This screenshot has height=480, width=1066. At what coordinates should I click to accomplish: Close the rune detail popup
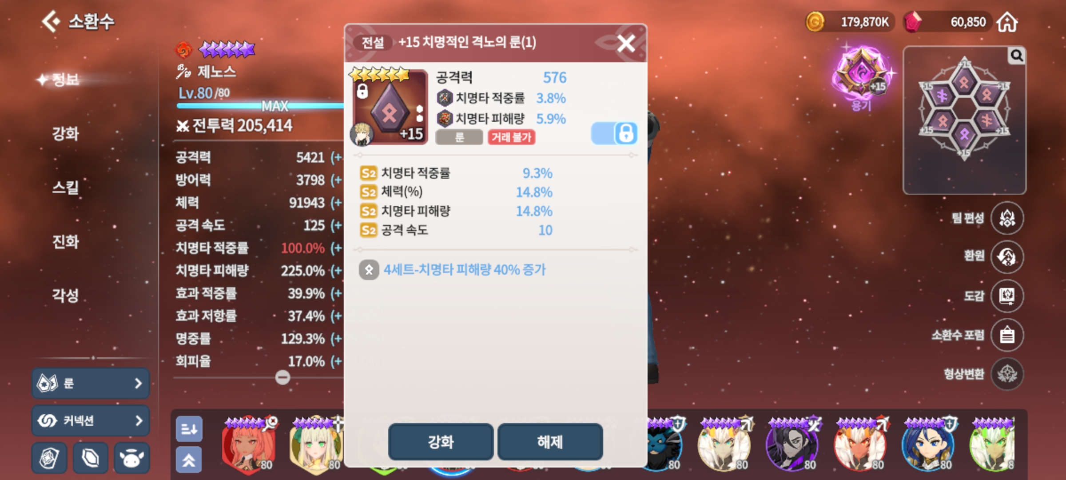(x=626, y=44)
